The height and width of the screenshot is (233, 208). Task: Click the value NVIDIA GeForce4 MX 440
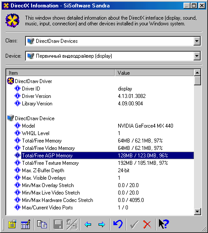145,126
